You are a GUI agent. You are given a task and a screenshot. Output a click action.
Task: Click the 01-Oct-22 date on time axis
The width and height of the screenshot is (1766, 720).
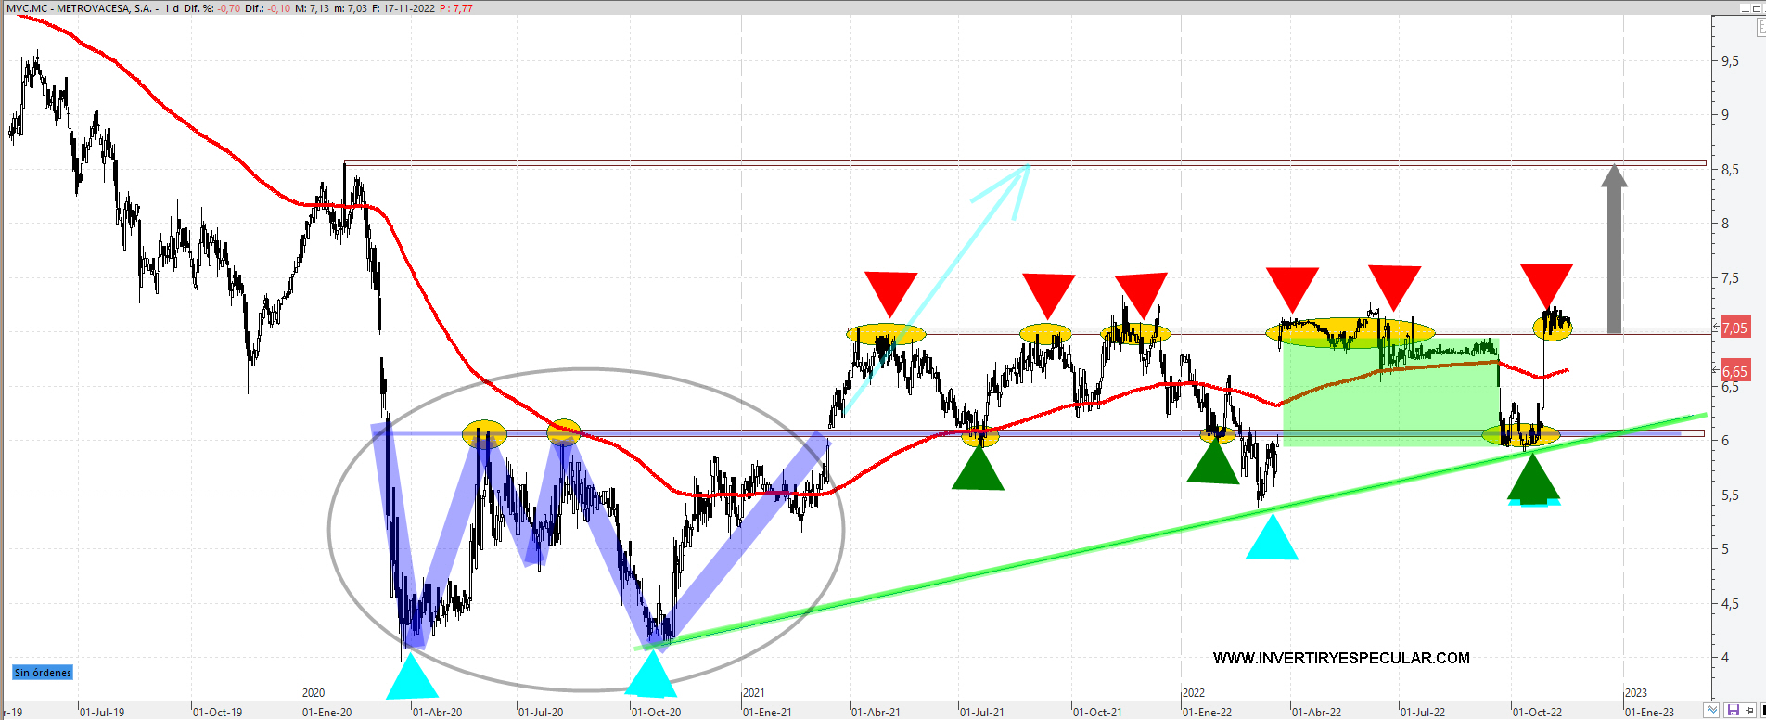tap(1537, 713)
